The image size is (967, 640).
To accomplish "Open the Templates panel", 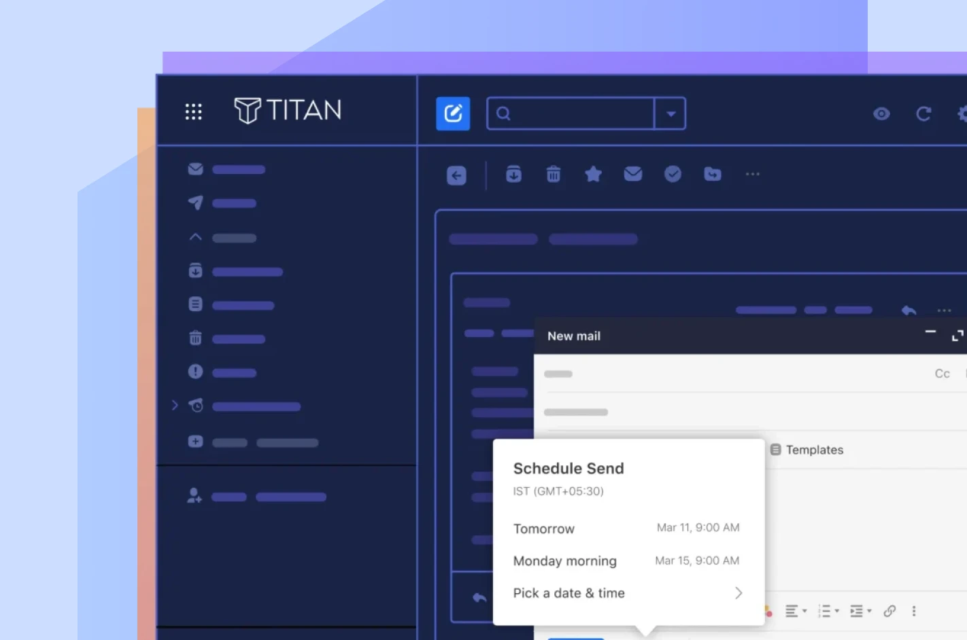I will [807, 449].
